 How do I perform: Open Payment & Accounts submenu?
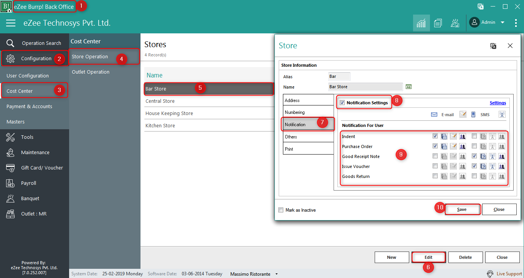pos(35,106)
